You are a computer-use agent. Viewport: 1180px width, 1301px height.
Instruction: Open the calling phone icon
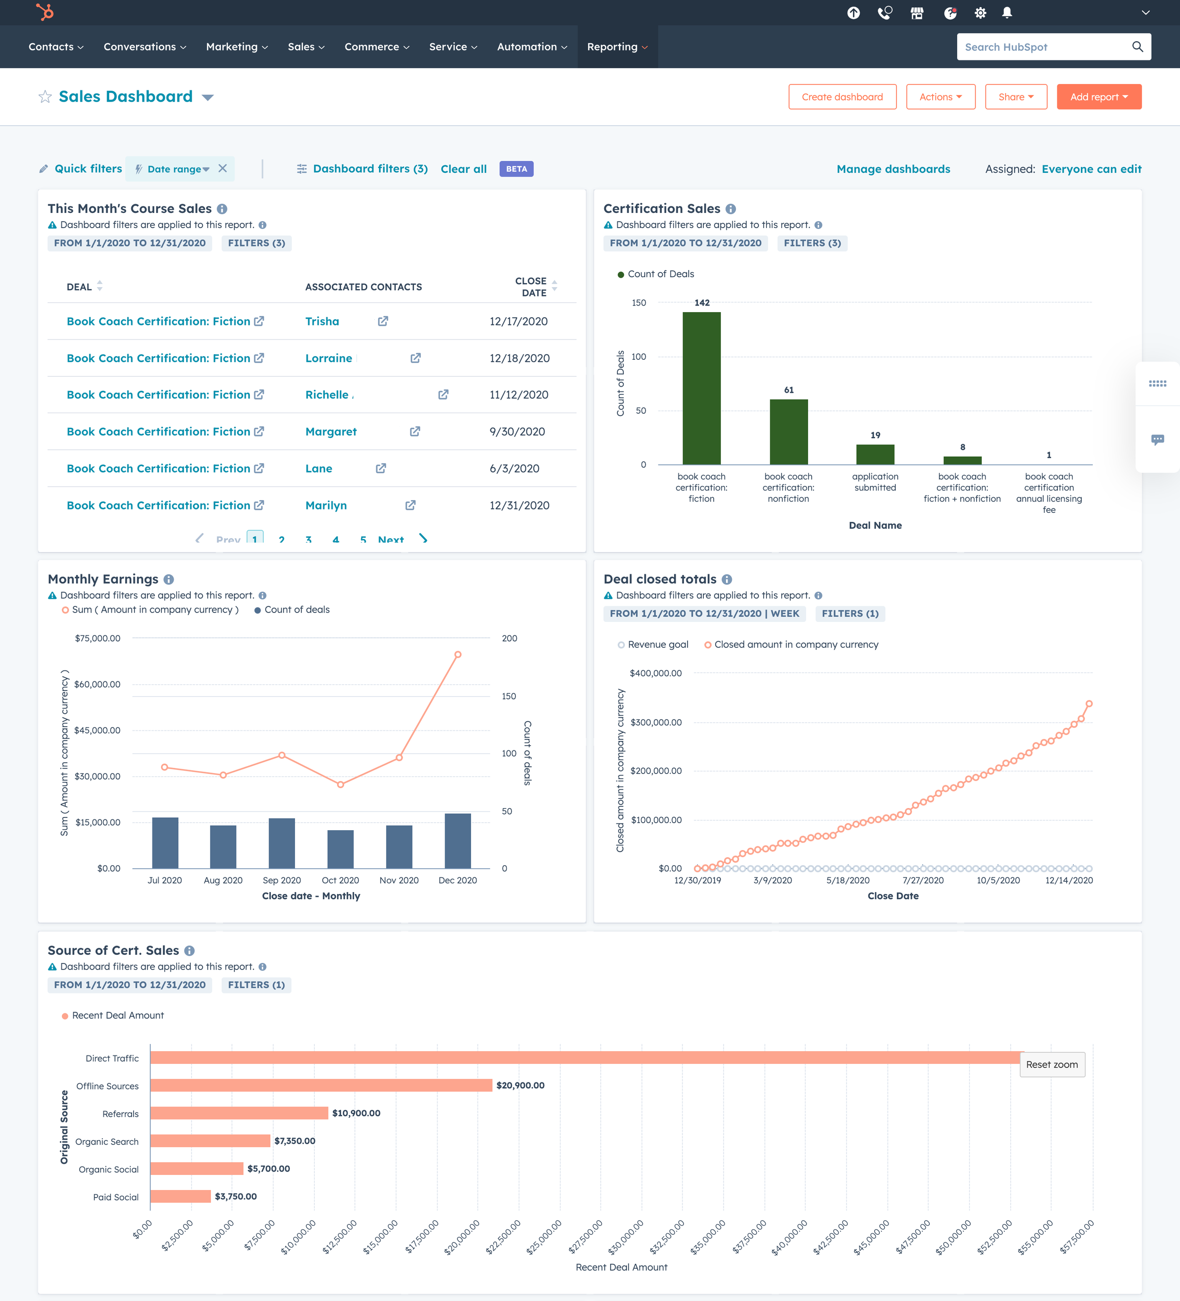(885, 13)
